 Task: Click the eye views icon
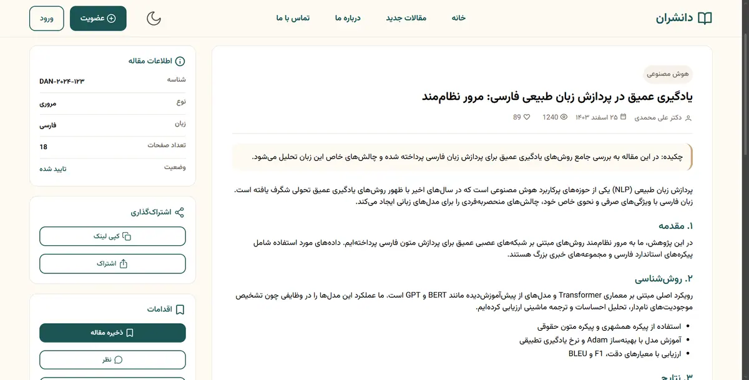(x=564, y=117)
